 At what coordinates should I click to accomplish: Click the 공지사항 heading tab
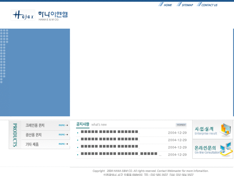83,124
